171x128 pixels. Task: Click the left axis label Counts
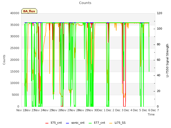coord(4,60)
